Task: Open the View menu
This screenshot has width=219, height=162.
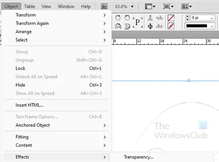Action: (x=46, y=7)
